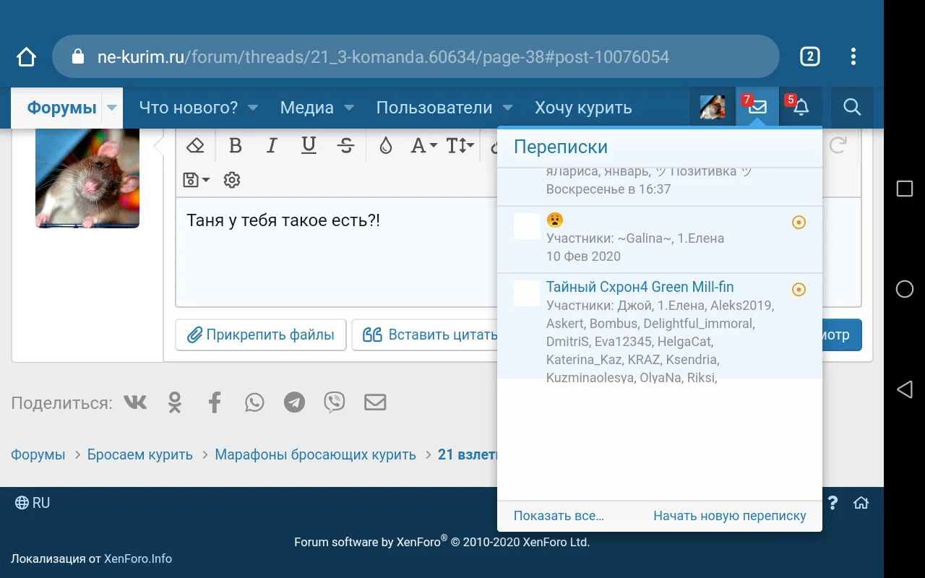Open the search icon in navbar

(852, 107)
